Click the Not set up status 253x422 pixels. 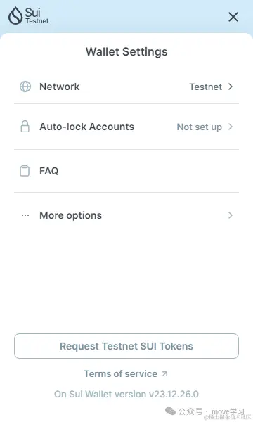[x=199, y=127]
